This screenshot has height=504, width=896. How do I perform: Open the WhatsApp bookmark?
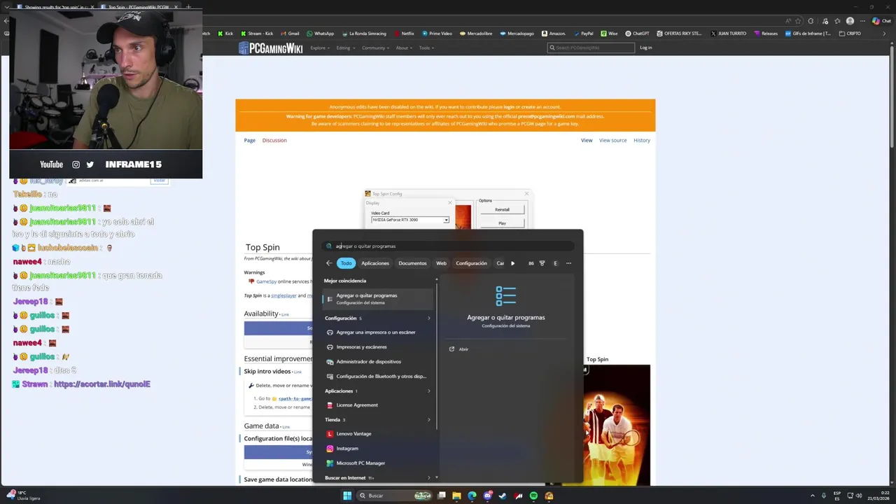320,34
